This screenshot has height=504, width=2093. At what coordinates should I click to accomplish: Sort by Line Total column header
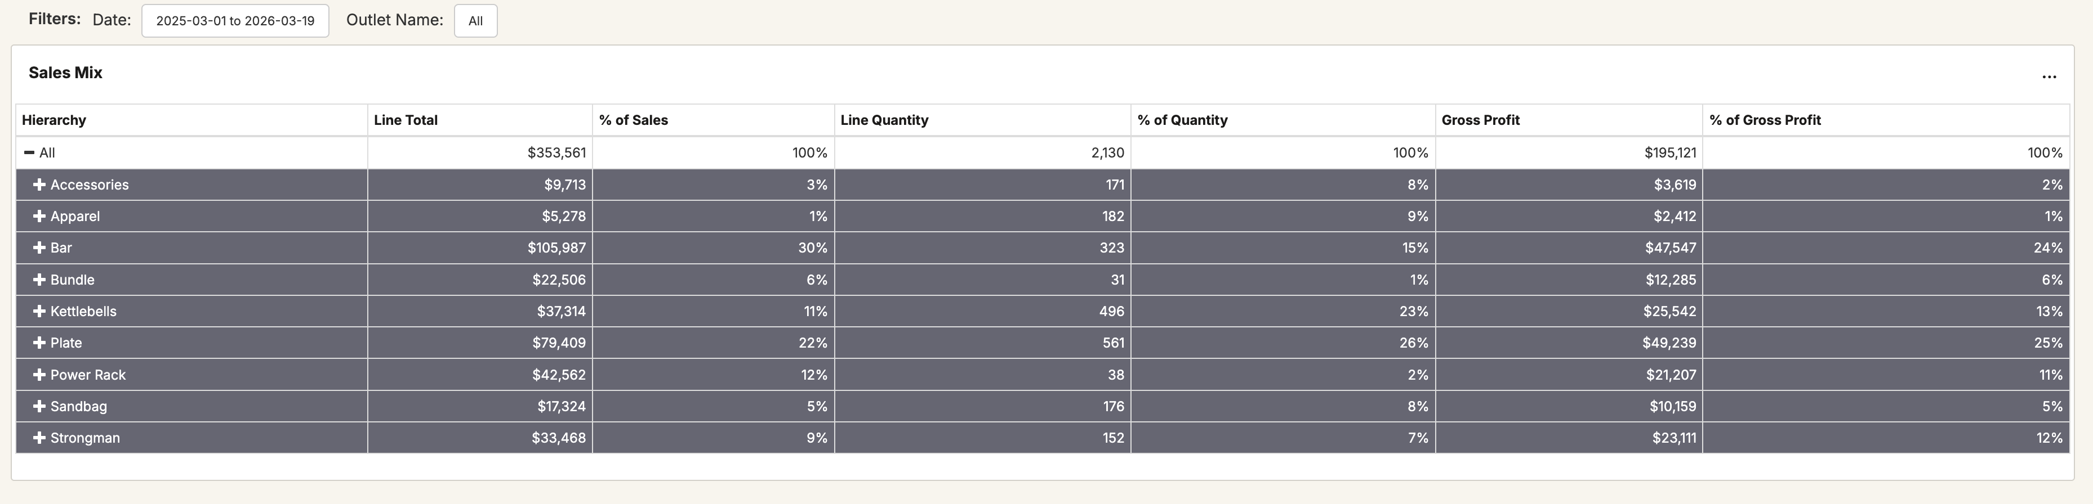pos(406,120)
